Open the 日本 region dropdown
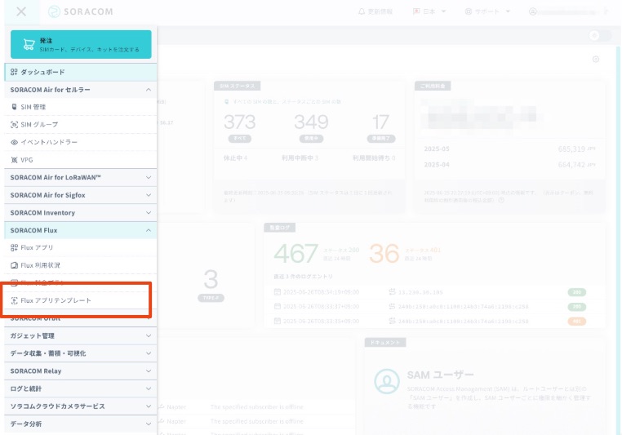 [429, 11]
